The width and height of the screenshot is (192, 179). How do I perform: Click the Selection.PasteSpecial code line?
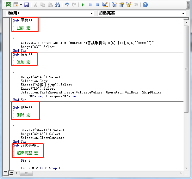pyautogui.click(x=93, y=92)
